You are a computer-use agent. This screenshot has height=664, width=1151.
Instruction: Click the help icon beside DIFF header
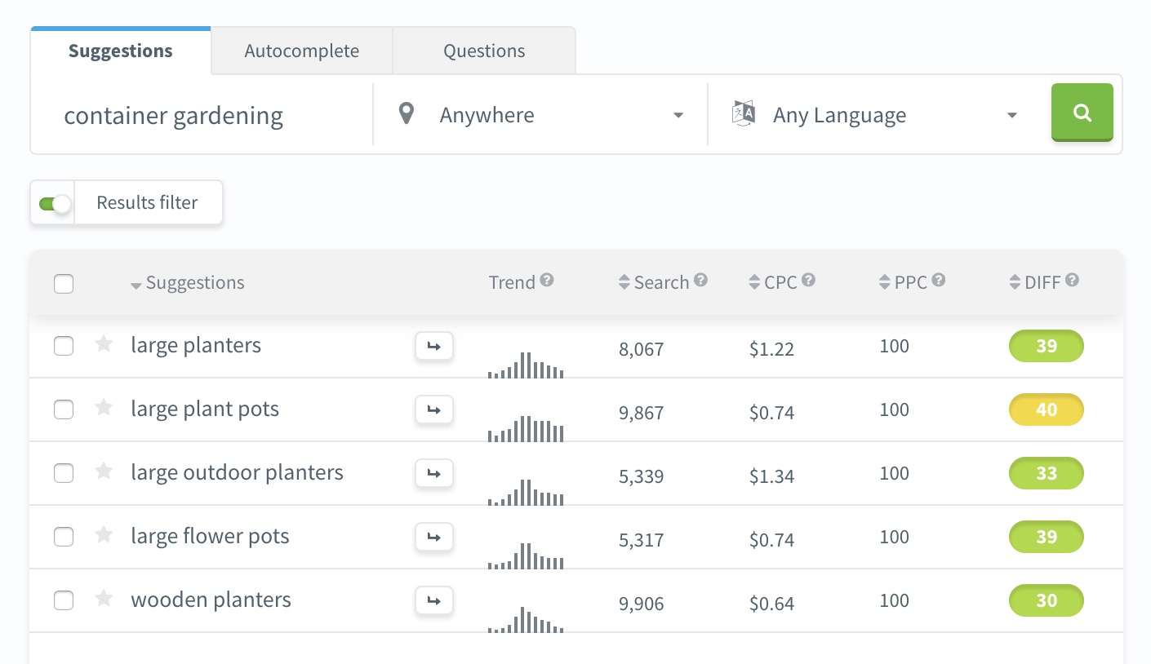pyautogui.click(x=1073, y=281)
